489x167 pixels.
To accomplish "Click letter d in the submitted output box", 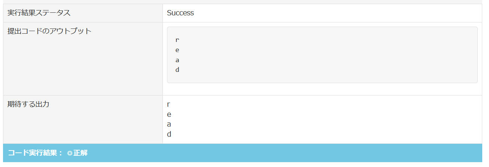I will tap(177, 70).
